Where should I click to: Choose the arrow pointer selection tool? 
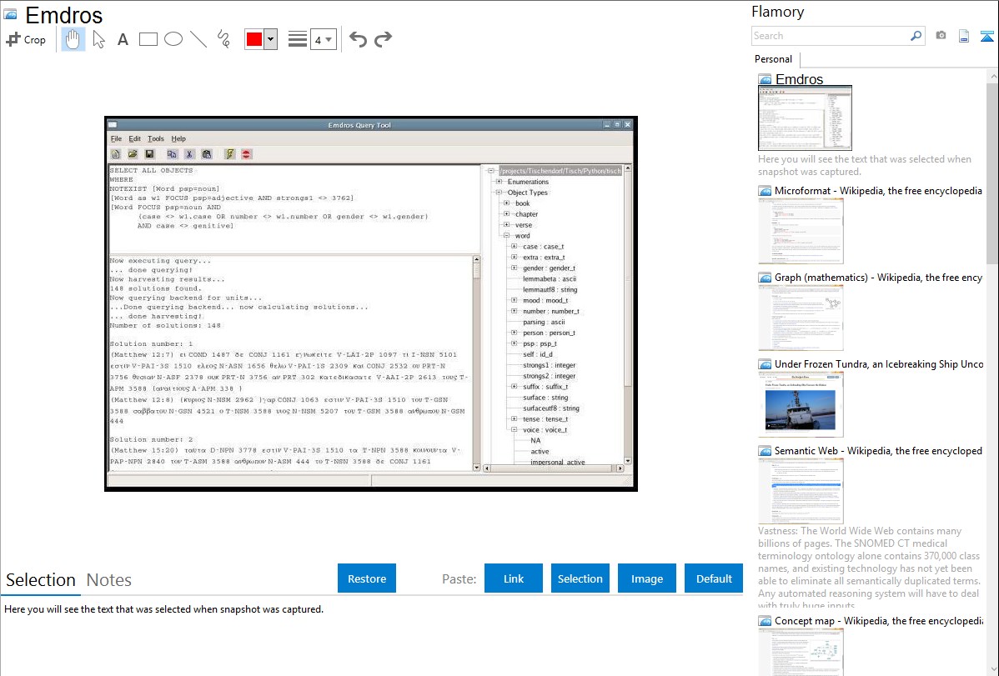pos(98,39)
